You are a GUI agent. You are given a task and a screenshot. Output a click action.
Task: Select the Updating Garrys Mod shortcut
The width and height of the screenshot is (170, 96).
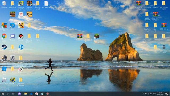click(21, 3)
